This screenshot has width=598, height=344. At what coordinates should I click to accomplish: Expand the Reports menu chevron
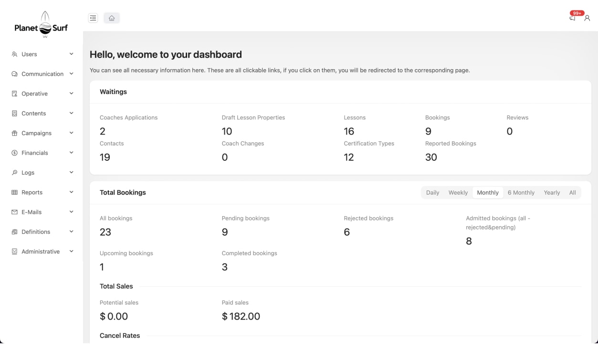coord(72,192)
